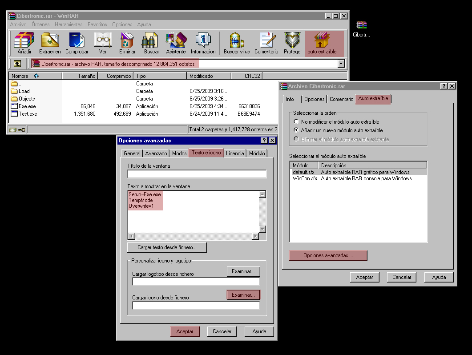Screen dimensions: 472x355
Task: Sort file list by Nombre column
Action: [35, 76]
